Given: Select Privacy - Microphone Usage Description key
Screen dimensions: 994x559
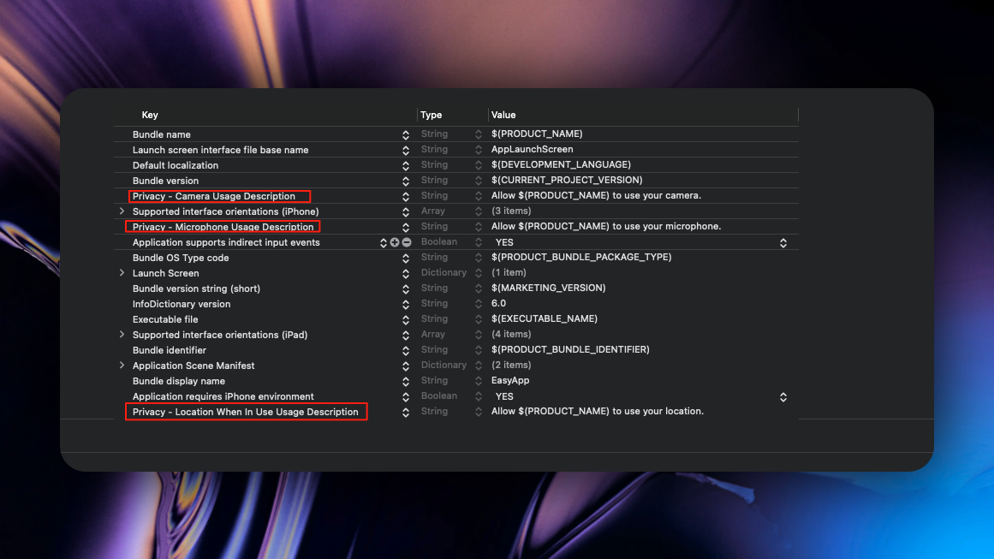Looking at the screenshot, I should [x=223, y=227].
